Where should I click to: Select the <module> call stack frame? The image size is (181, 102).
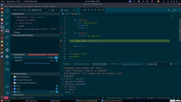(35, 60)
